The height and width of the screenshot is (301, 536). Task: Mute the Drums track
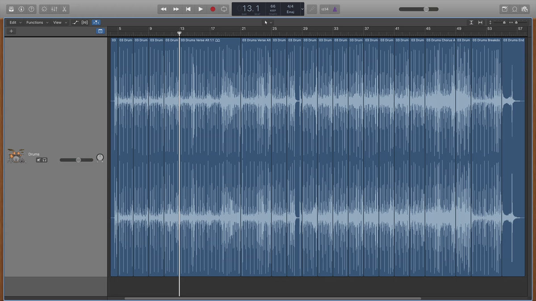point(39,160)
